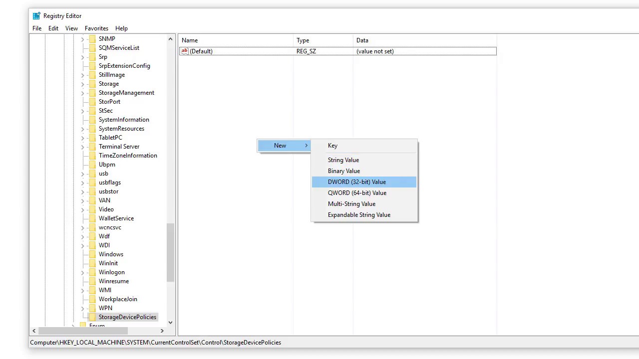Expand the Winlogon key

(x=82, y=272)
